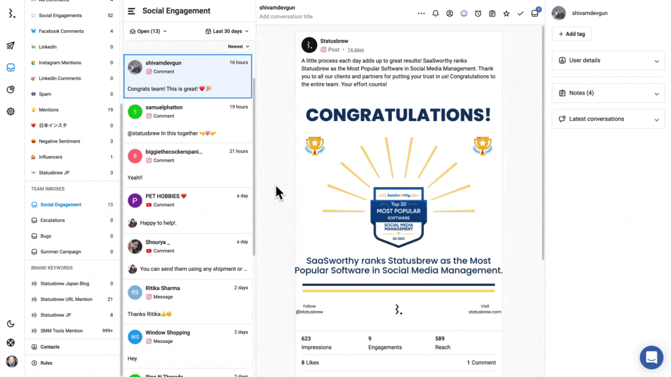This screenshot has height=377, width=671.
Task: Expand the Notes (4) section
Action: point(609,93)
